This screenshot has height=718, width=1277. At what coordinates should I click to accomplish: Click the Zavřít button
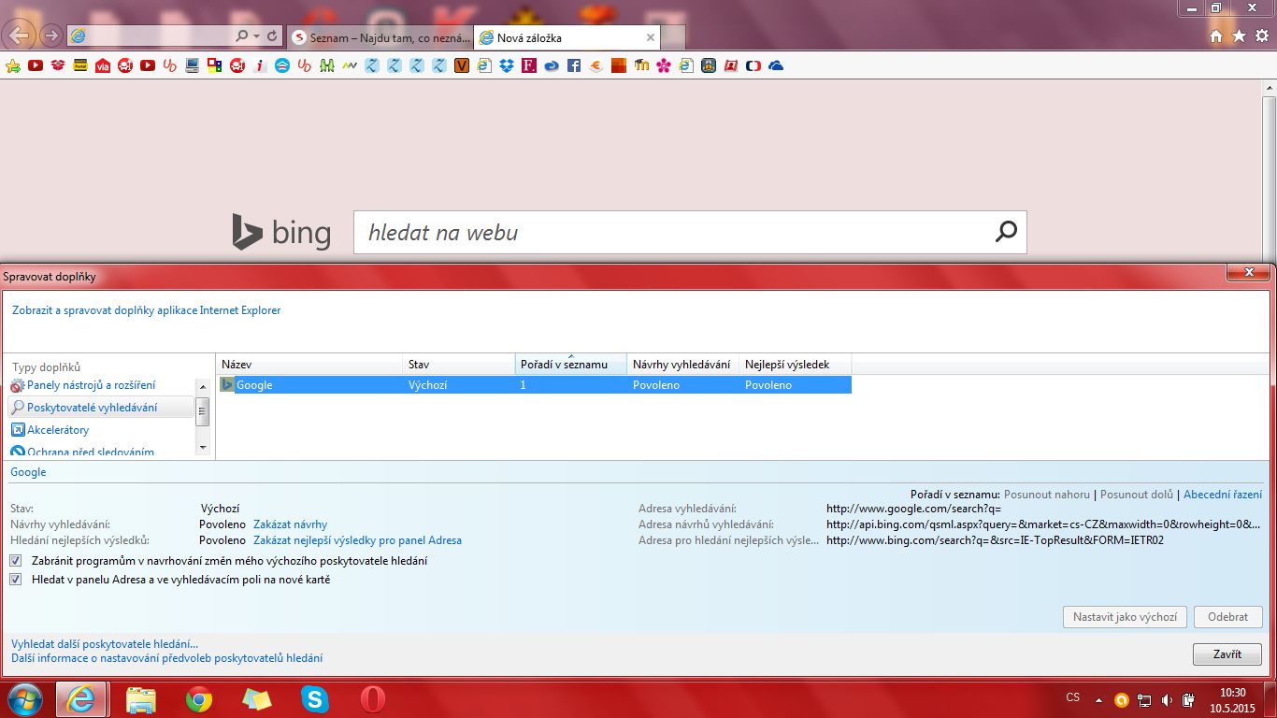[x=1227, y=654]
